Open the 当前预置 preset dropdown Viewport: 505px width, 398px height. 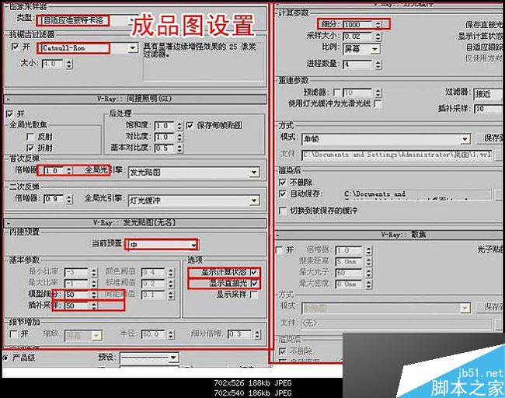[x=162, y=245]
